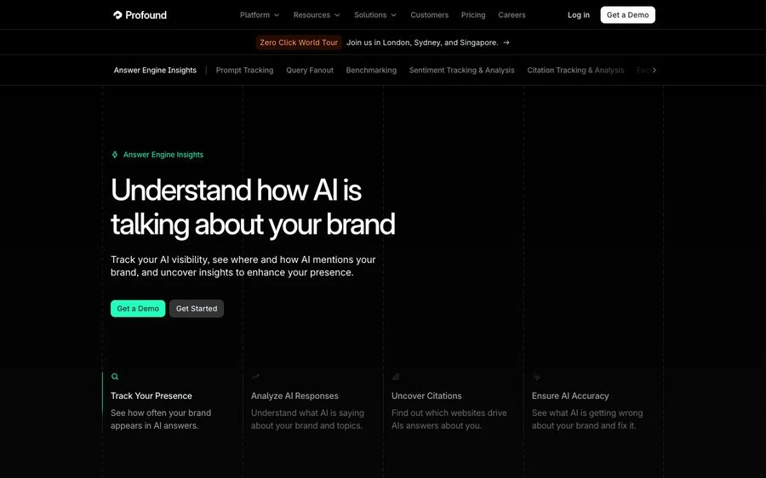Click the Understand how AI is talking headline
Viewport: 766px width, 478px height.
(x=253, y=207)
